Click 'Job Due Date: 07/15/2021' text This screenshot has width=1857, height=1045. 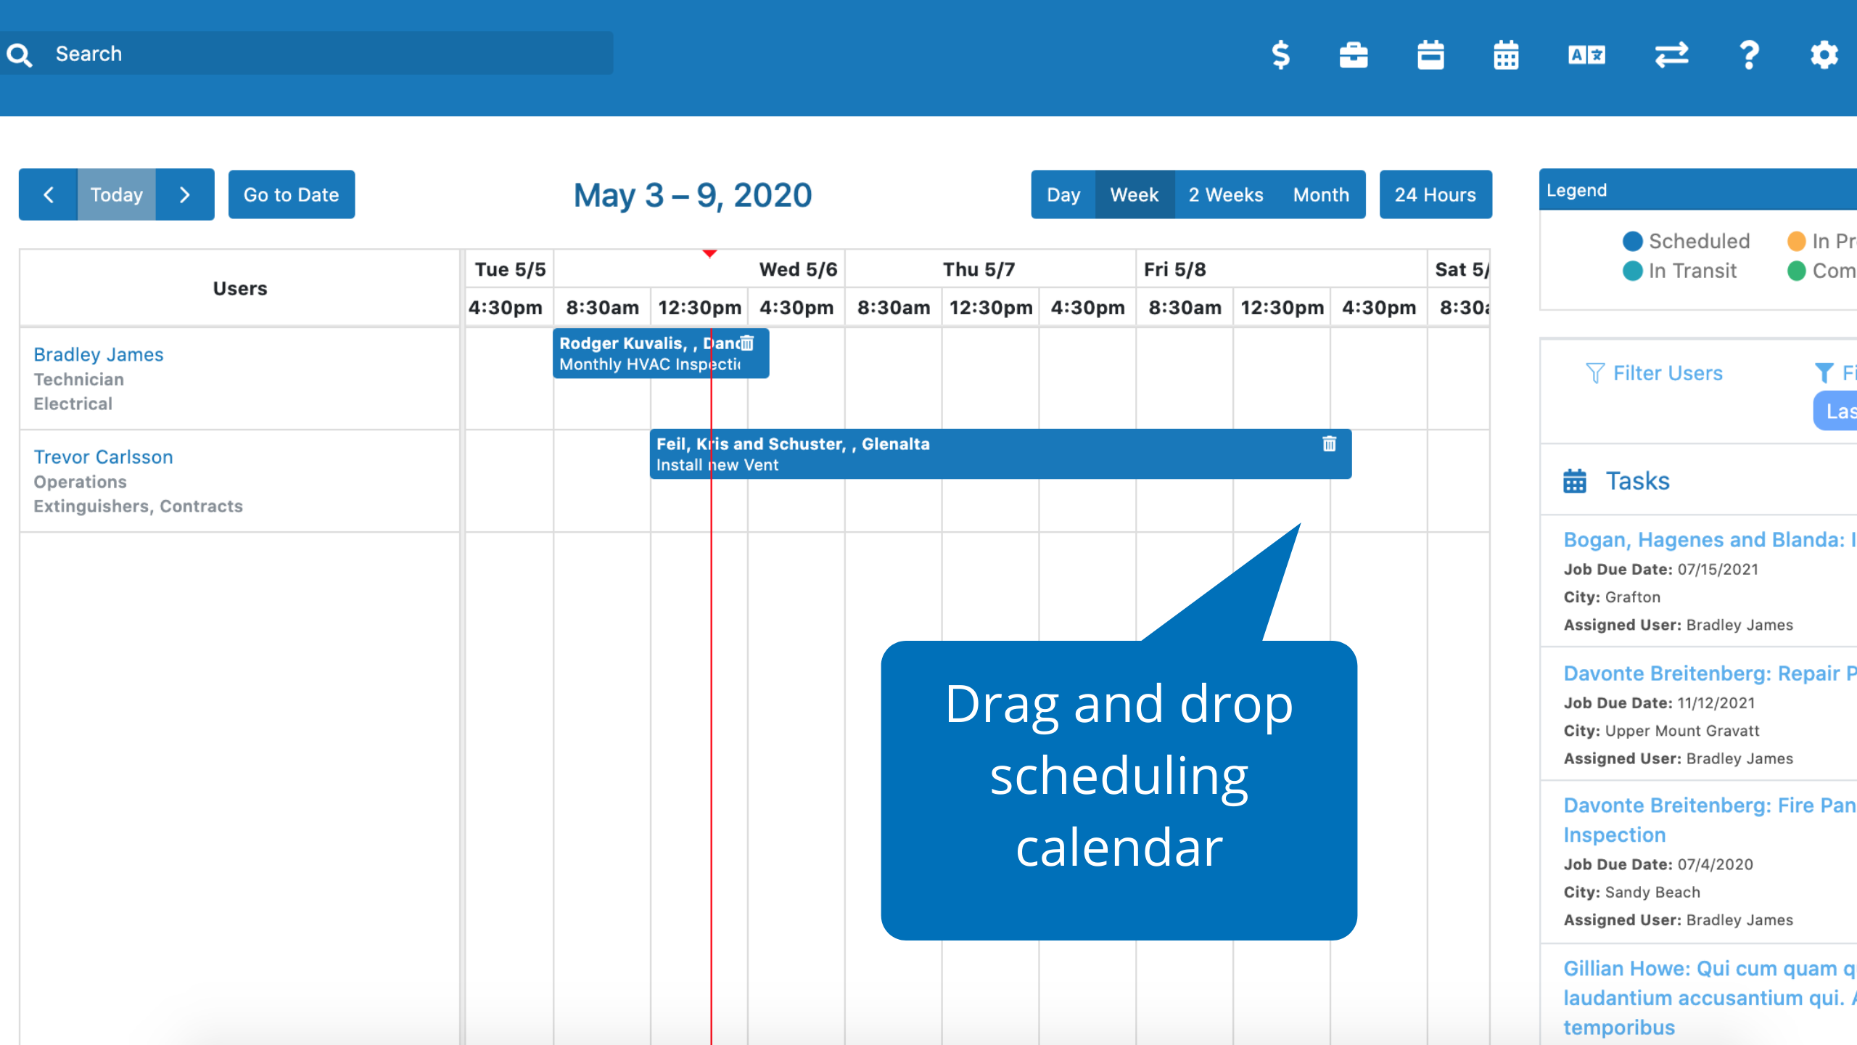tap(1661, 569)
